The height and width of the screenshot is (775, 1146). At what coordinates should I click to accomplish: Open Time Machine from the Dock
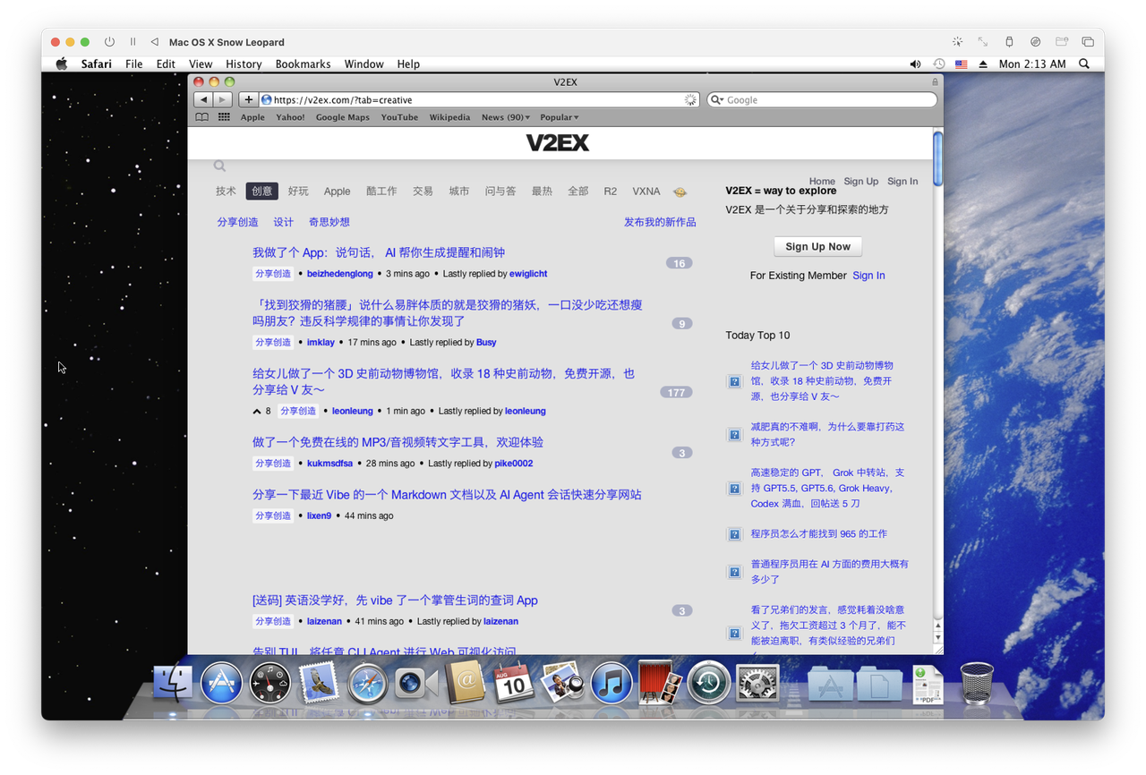coord(709,685)
